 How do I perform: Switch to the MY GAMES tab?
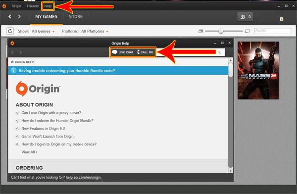pos(46,17)
